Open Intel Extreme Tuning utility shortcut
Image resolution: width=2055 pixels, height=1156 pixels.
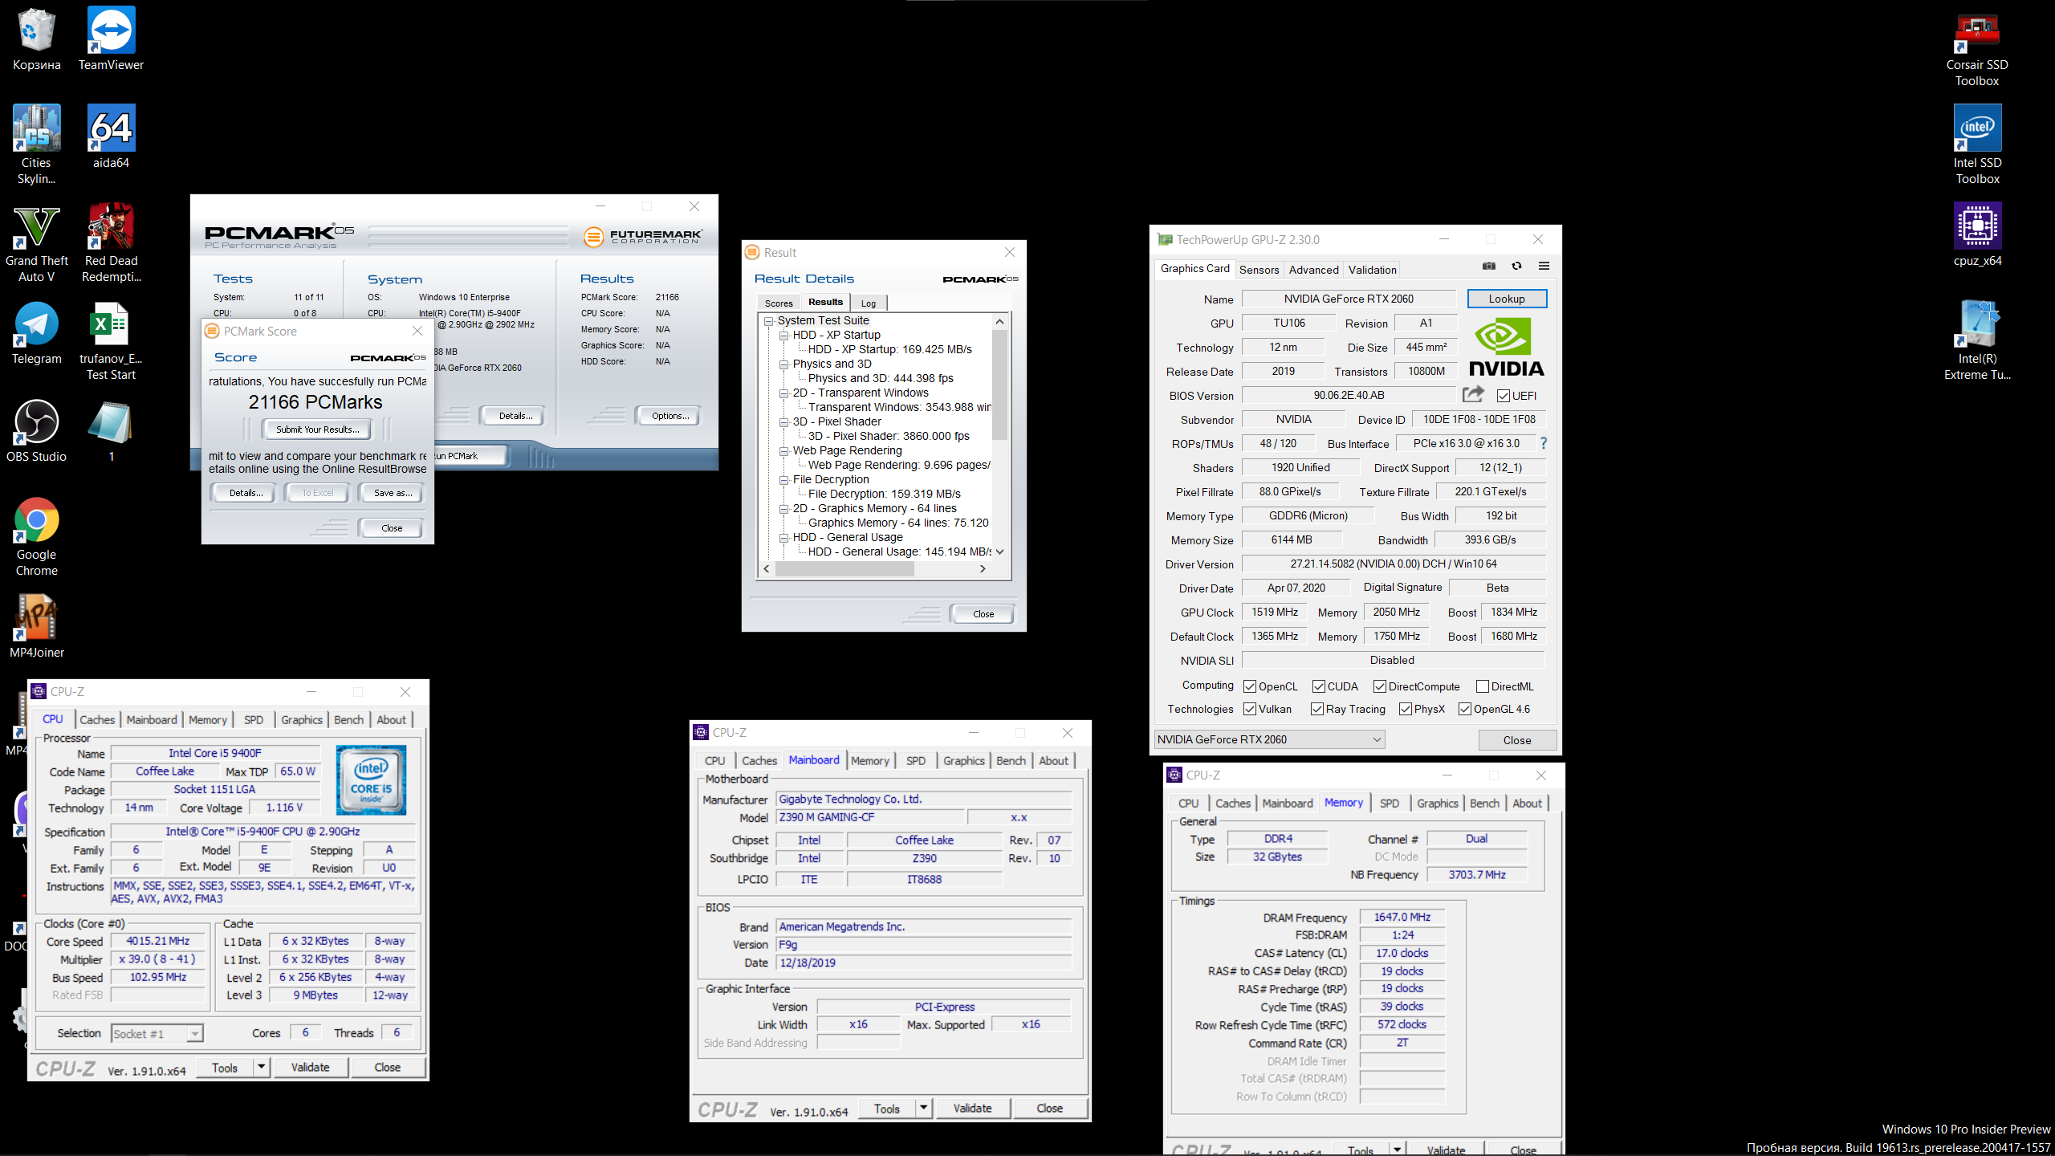pos(1977,341)
